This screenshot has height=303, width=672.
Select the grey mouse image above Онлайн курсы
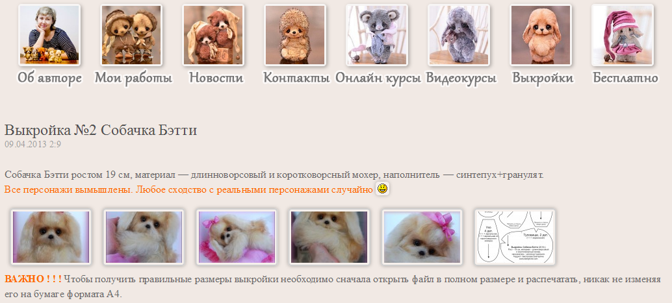(377, 35)
